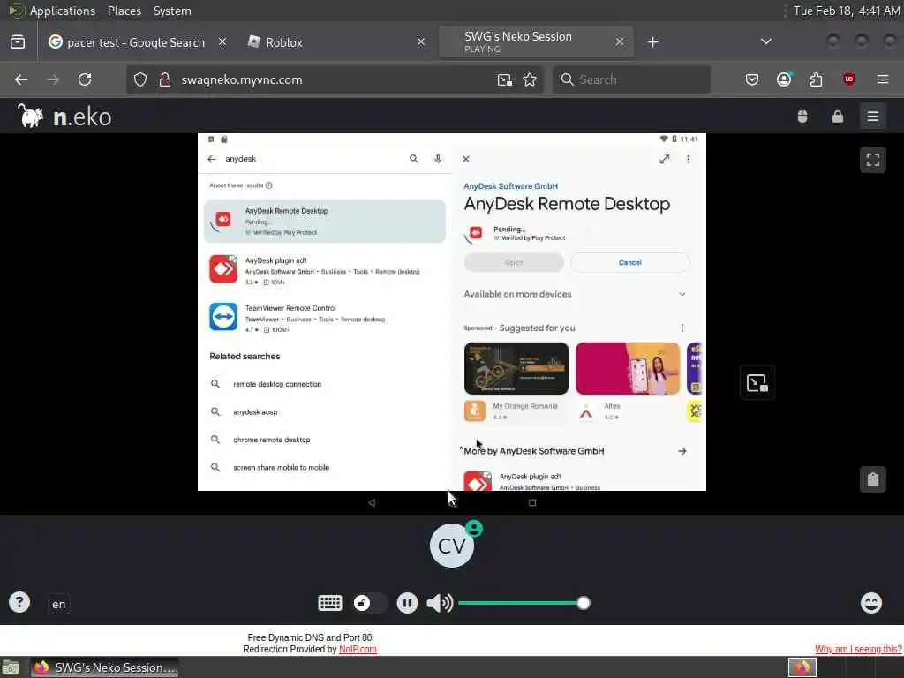Image resolution: width=904 pixels, height=678 pixels.
Task: Open the Places menu
Action: pyautogui.click(x=124, y=11)
